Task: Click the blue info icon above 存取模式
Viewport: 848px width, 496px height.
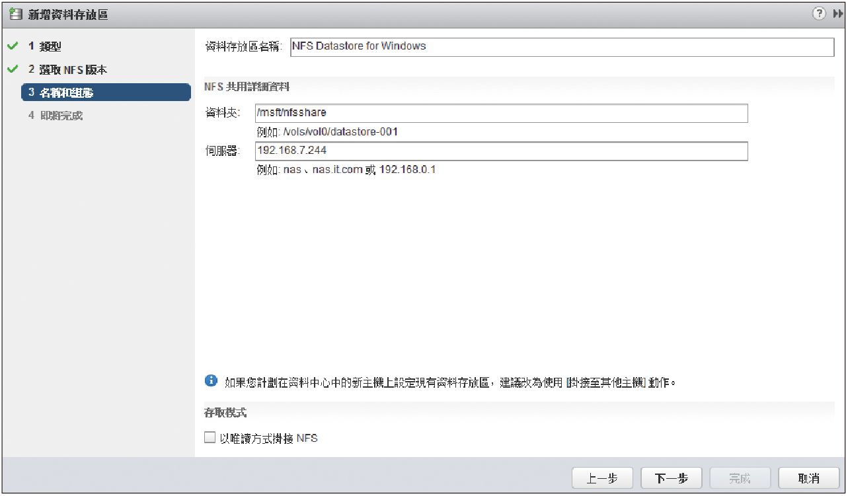Action: 211,380
